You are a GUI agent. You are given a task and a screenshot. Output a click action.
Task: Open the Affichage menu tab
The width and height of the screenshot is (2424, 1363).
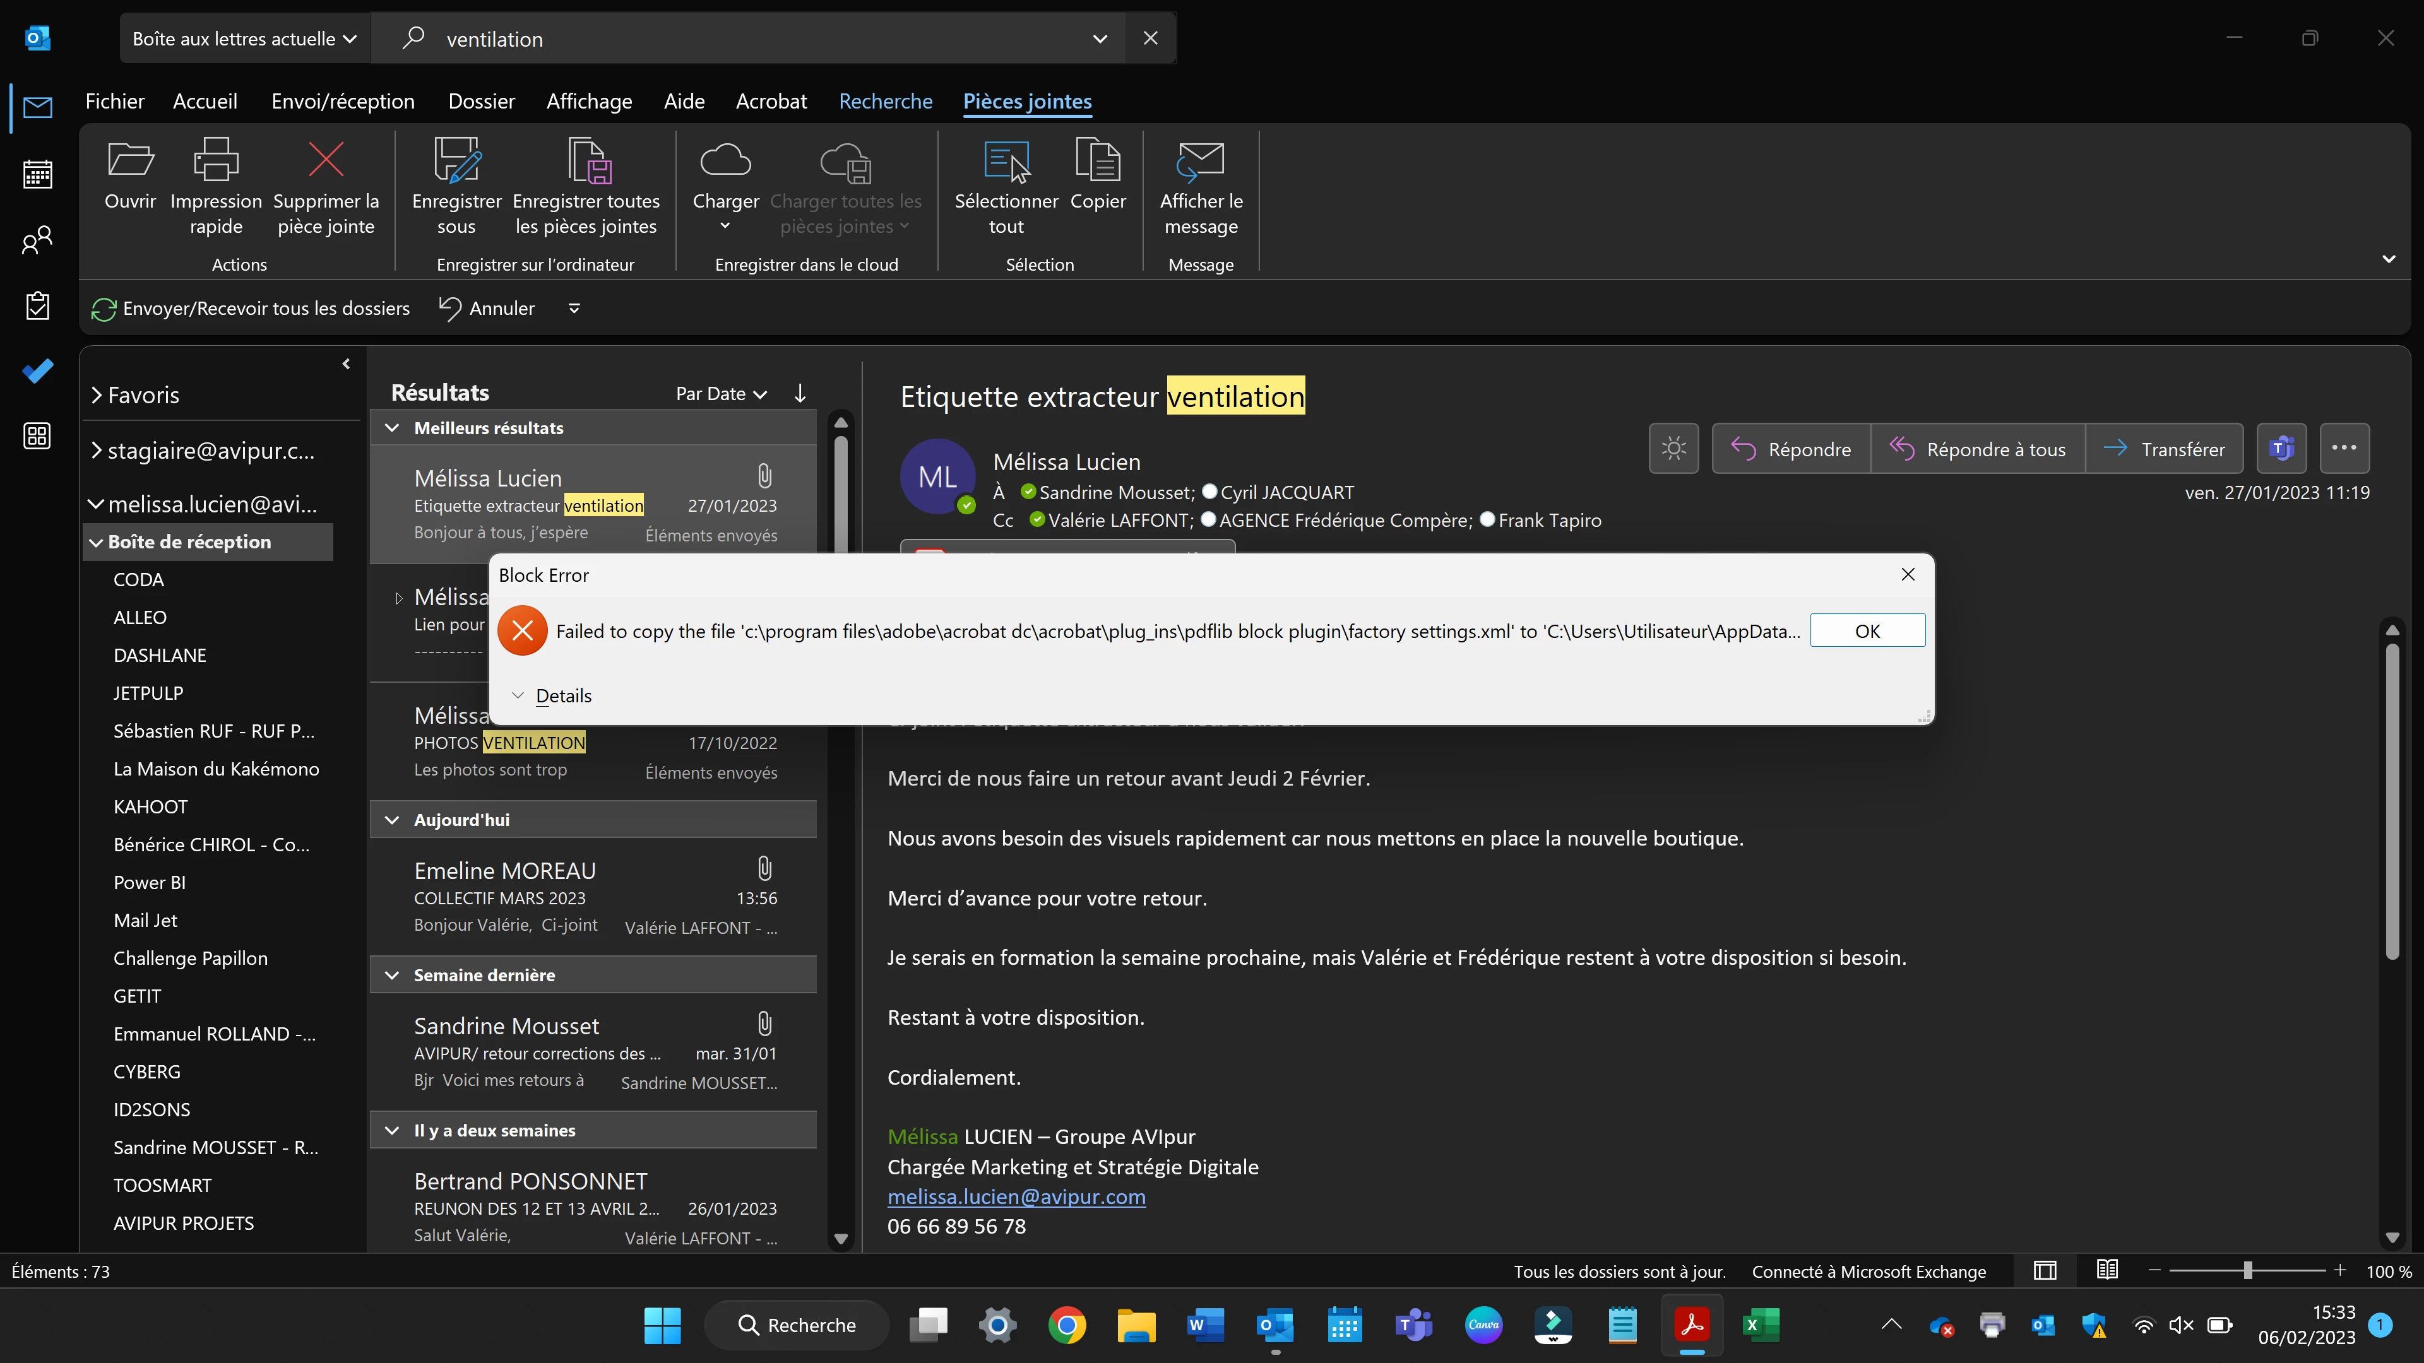[x=589, y=102]
